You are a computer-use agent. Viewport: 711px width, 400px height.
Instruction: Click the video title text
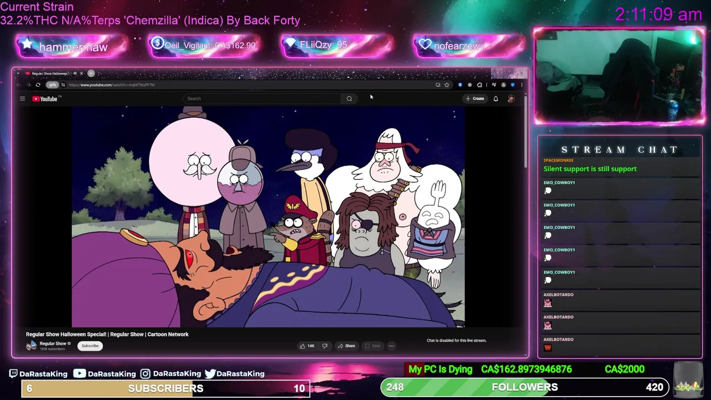[107, 334]
